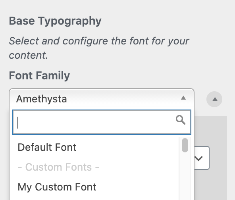Open the partly hidden chevron dropdown behind the list

click(x=199, y=158)
